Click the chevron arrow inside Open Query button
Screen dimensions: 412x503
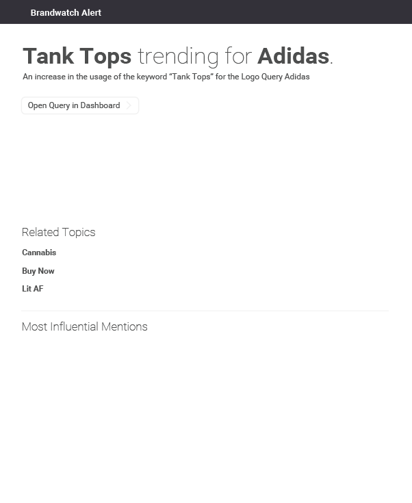coord(129,105)
